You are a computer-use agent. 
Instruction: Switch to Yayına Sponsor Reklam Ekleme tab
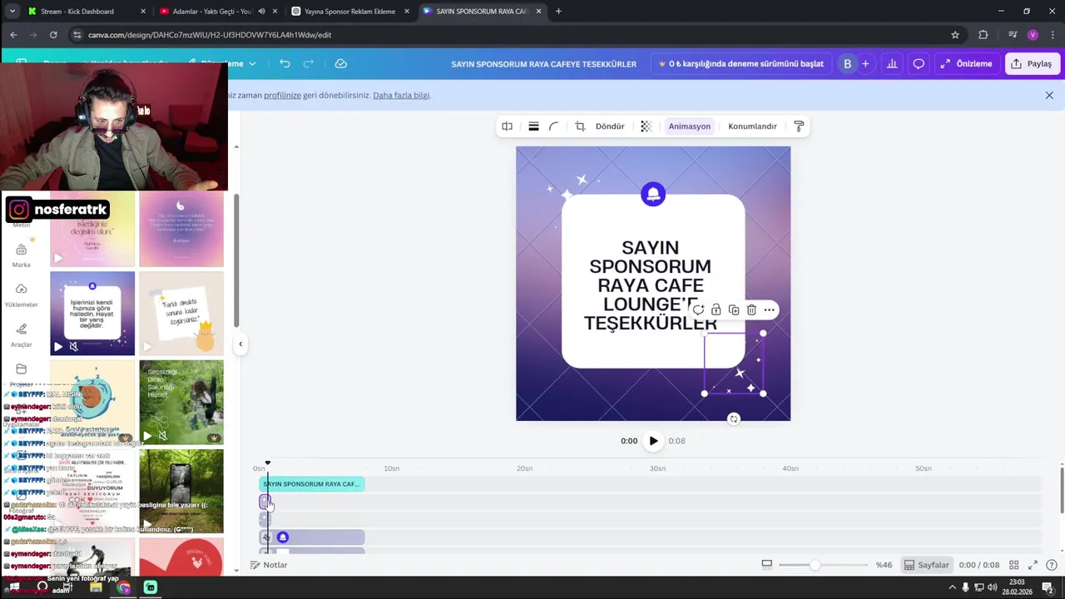tap(350, 12)
